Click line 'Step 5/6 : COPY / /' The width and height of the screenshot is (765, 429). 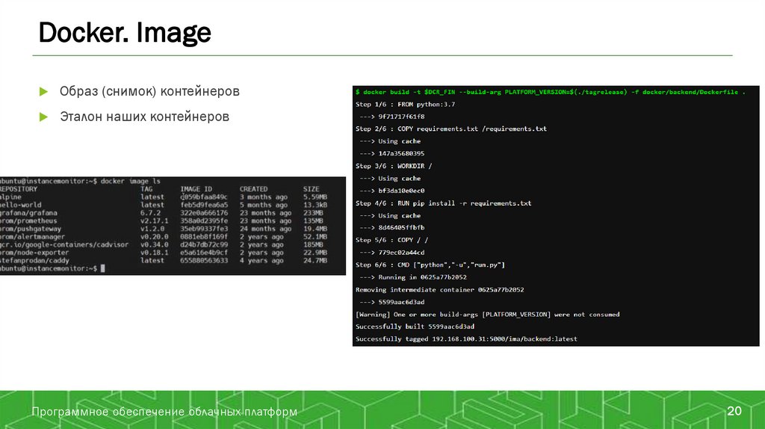tap(391, 240)
